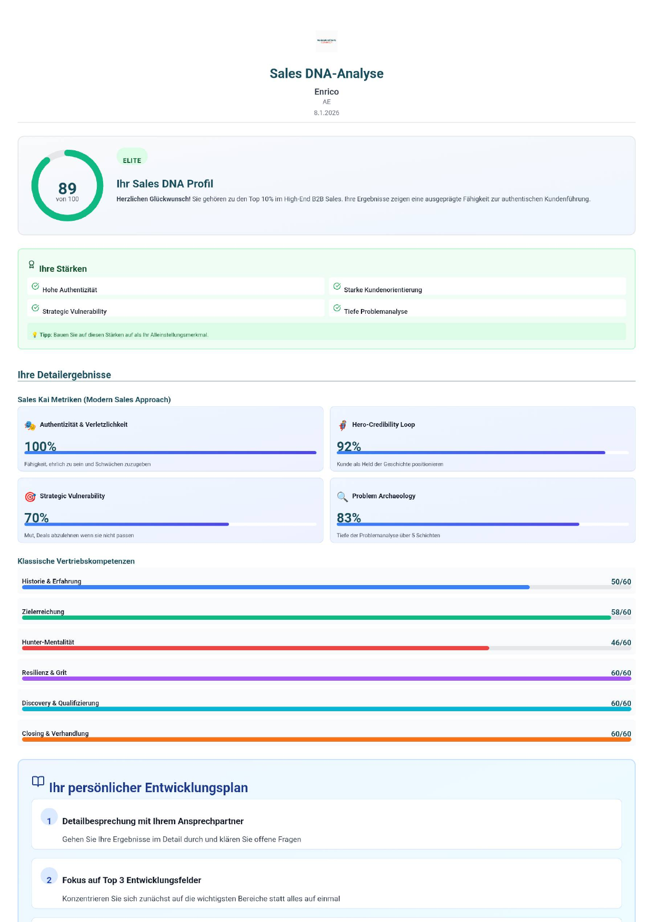Select the number 1 step badge

click(x=49, y=821)
